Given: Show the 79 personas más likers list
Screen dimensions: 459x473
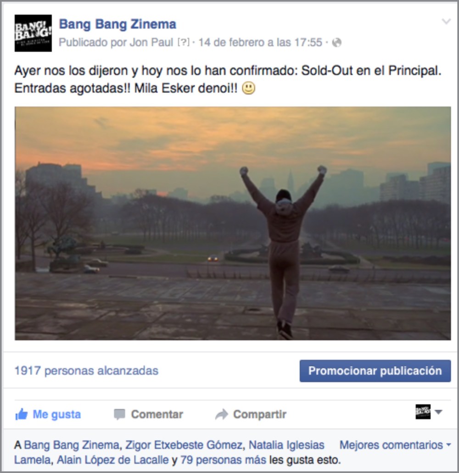Looking at the screenshot, I should [x=224, y=460].
